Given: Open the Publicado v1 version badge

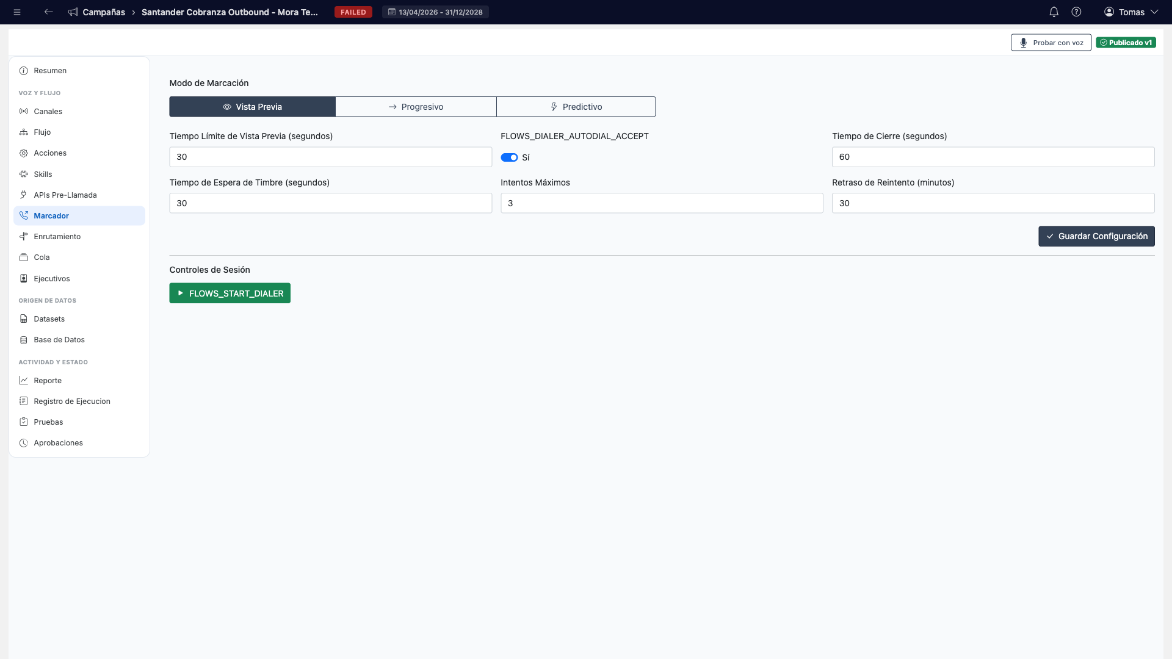Looking at the screenshot, I should pyautogui.click(x=1126, y=43).
